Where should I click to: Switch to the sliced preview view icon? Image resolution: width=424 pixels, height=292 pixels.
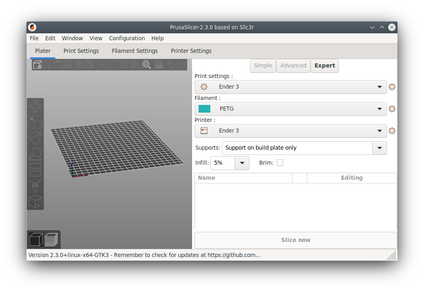point(52,240)
